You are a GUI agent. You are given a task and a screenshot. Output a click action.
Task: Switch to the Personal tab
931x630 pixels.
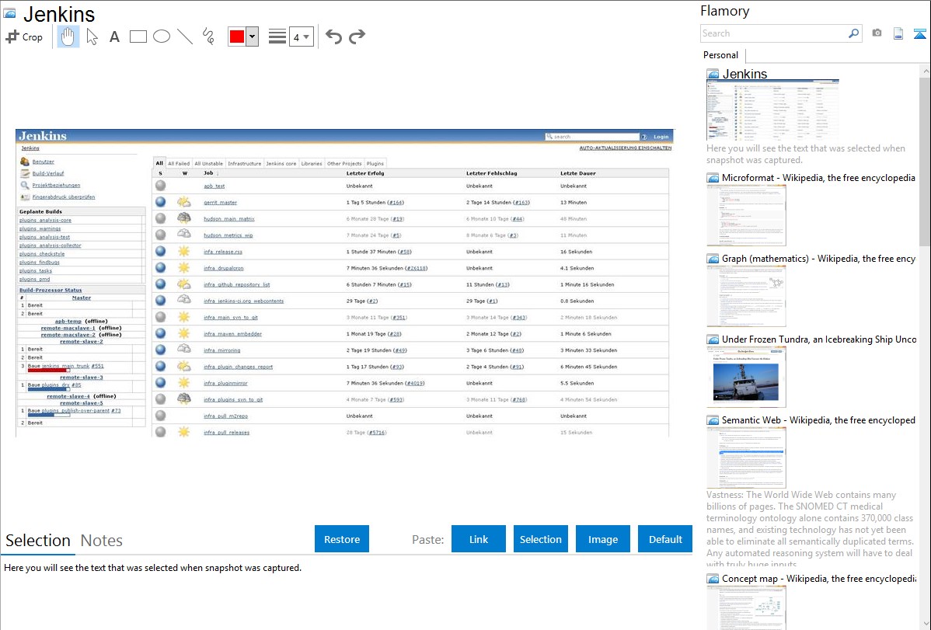pos(721,55)
